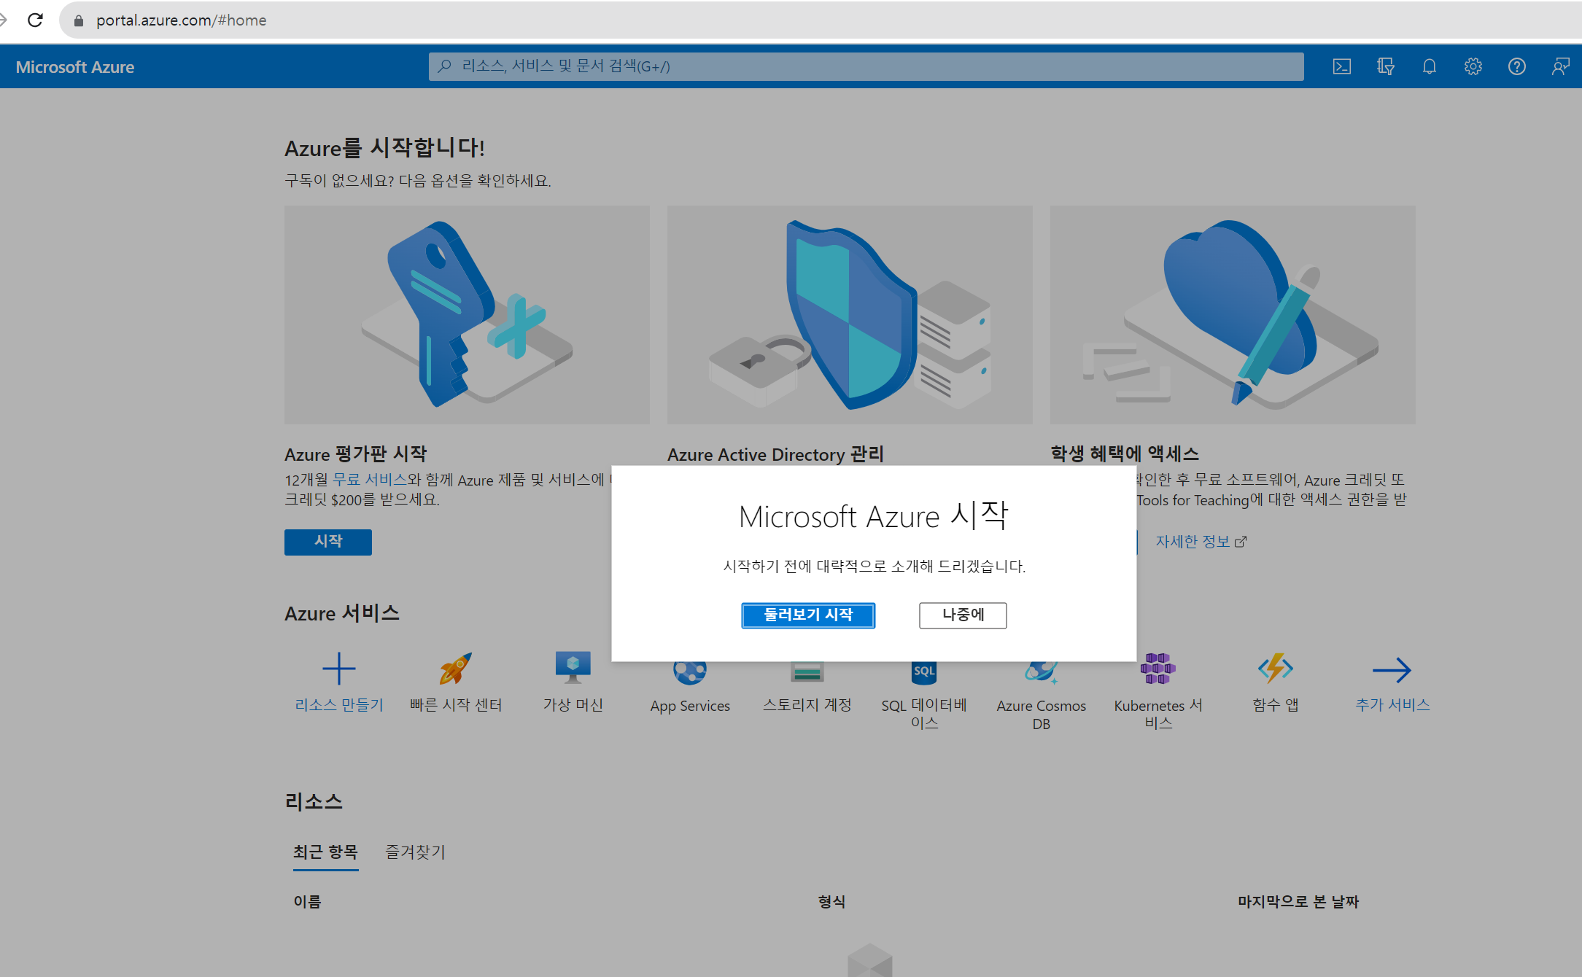Switch to the 즐겨찾기 tab
The height and width of the screenshot is (977, 1582).
point(415,852)
